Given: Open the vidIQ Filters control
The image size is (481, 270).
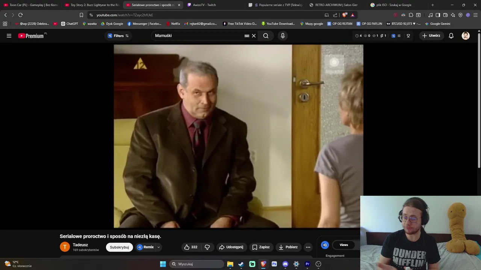Looking at the screenshot, I should coord(118,36).
